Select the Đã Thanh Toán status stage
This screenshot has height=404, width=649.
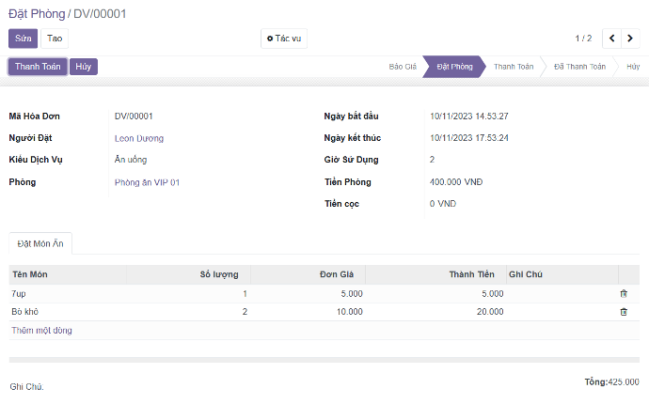click(578, 67)
